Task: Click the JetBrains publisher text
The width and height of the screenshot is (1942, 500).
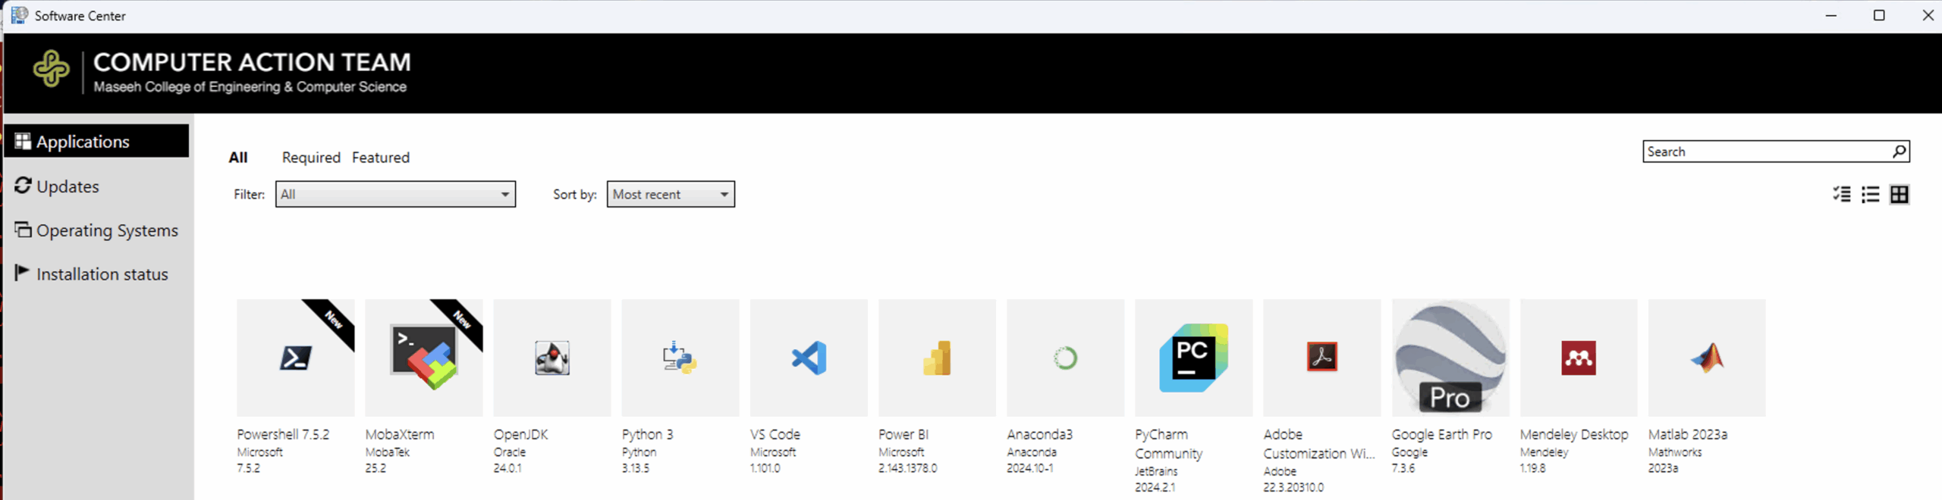Action: coord(1156,471)
